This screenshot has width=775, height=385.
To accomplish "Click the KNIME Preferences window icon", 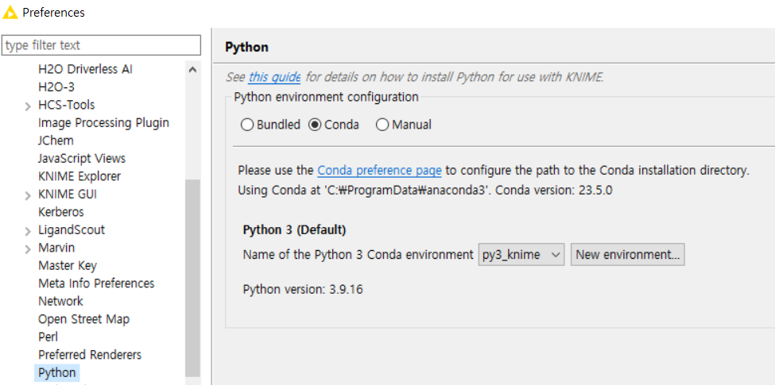I will click(x=10, y=12).
